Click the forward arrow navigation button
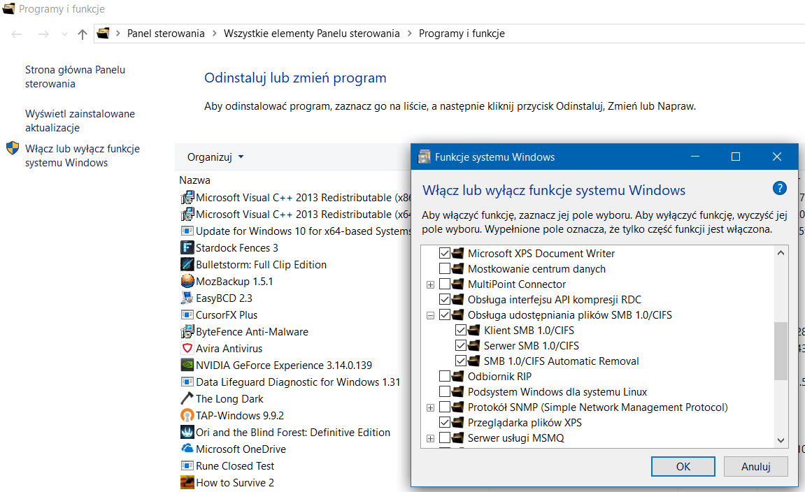Image resolution: width=805 pixels, height=492 pixels. click(x=43, y=34)
